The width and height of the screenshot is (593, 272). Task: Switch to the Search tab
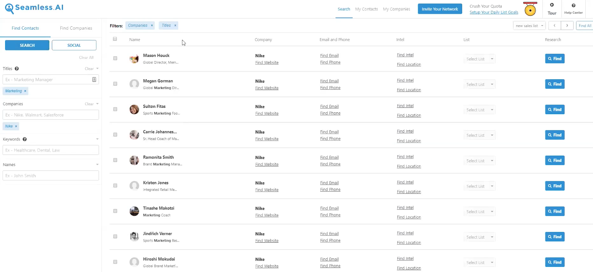coord(344,9)
